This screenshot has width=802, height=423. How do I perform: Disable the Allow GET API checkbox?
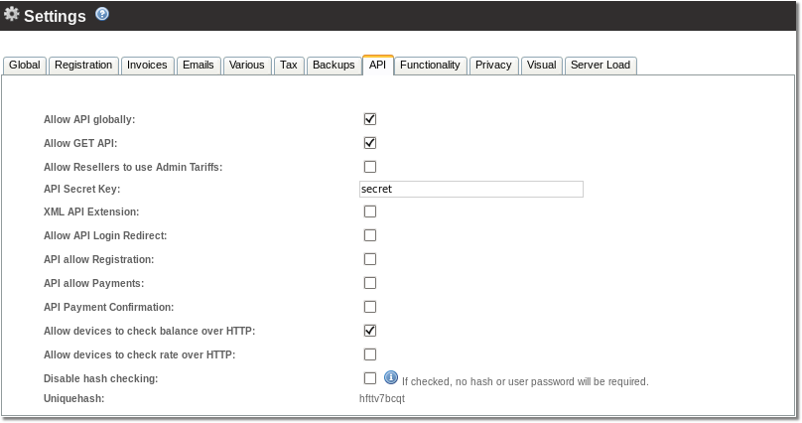click(x=370, y=143)
